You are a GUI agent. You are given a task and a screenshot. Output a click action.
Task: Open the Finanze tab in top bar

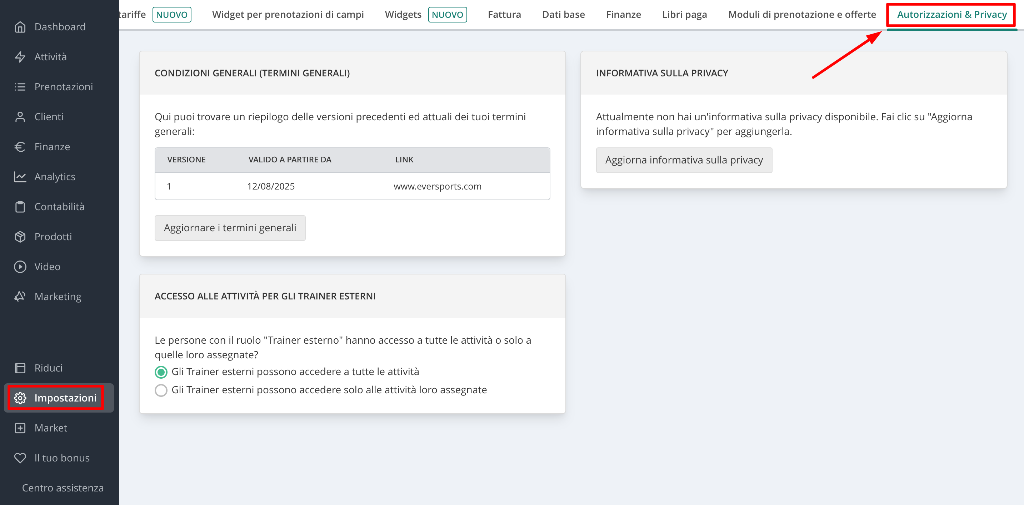coord(623,15)
